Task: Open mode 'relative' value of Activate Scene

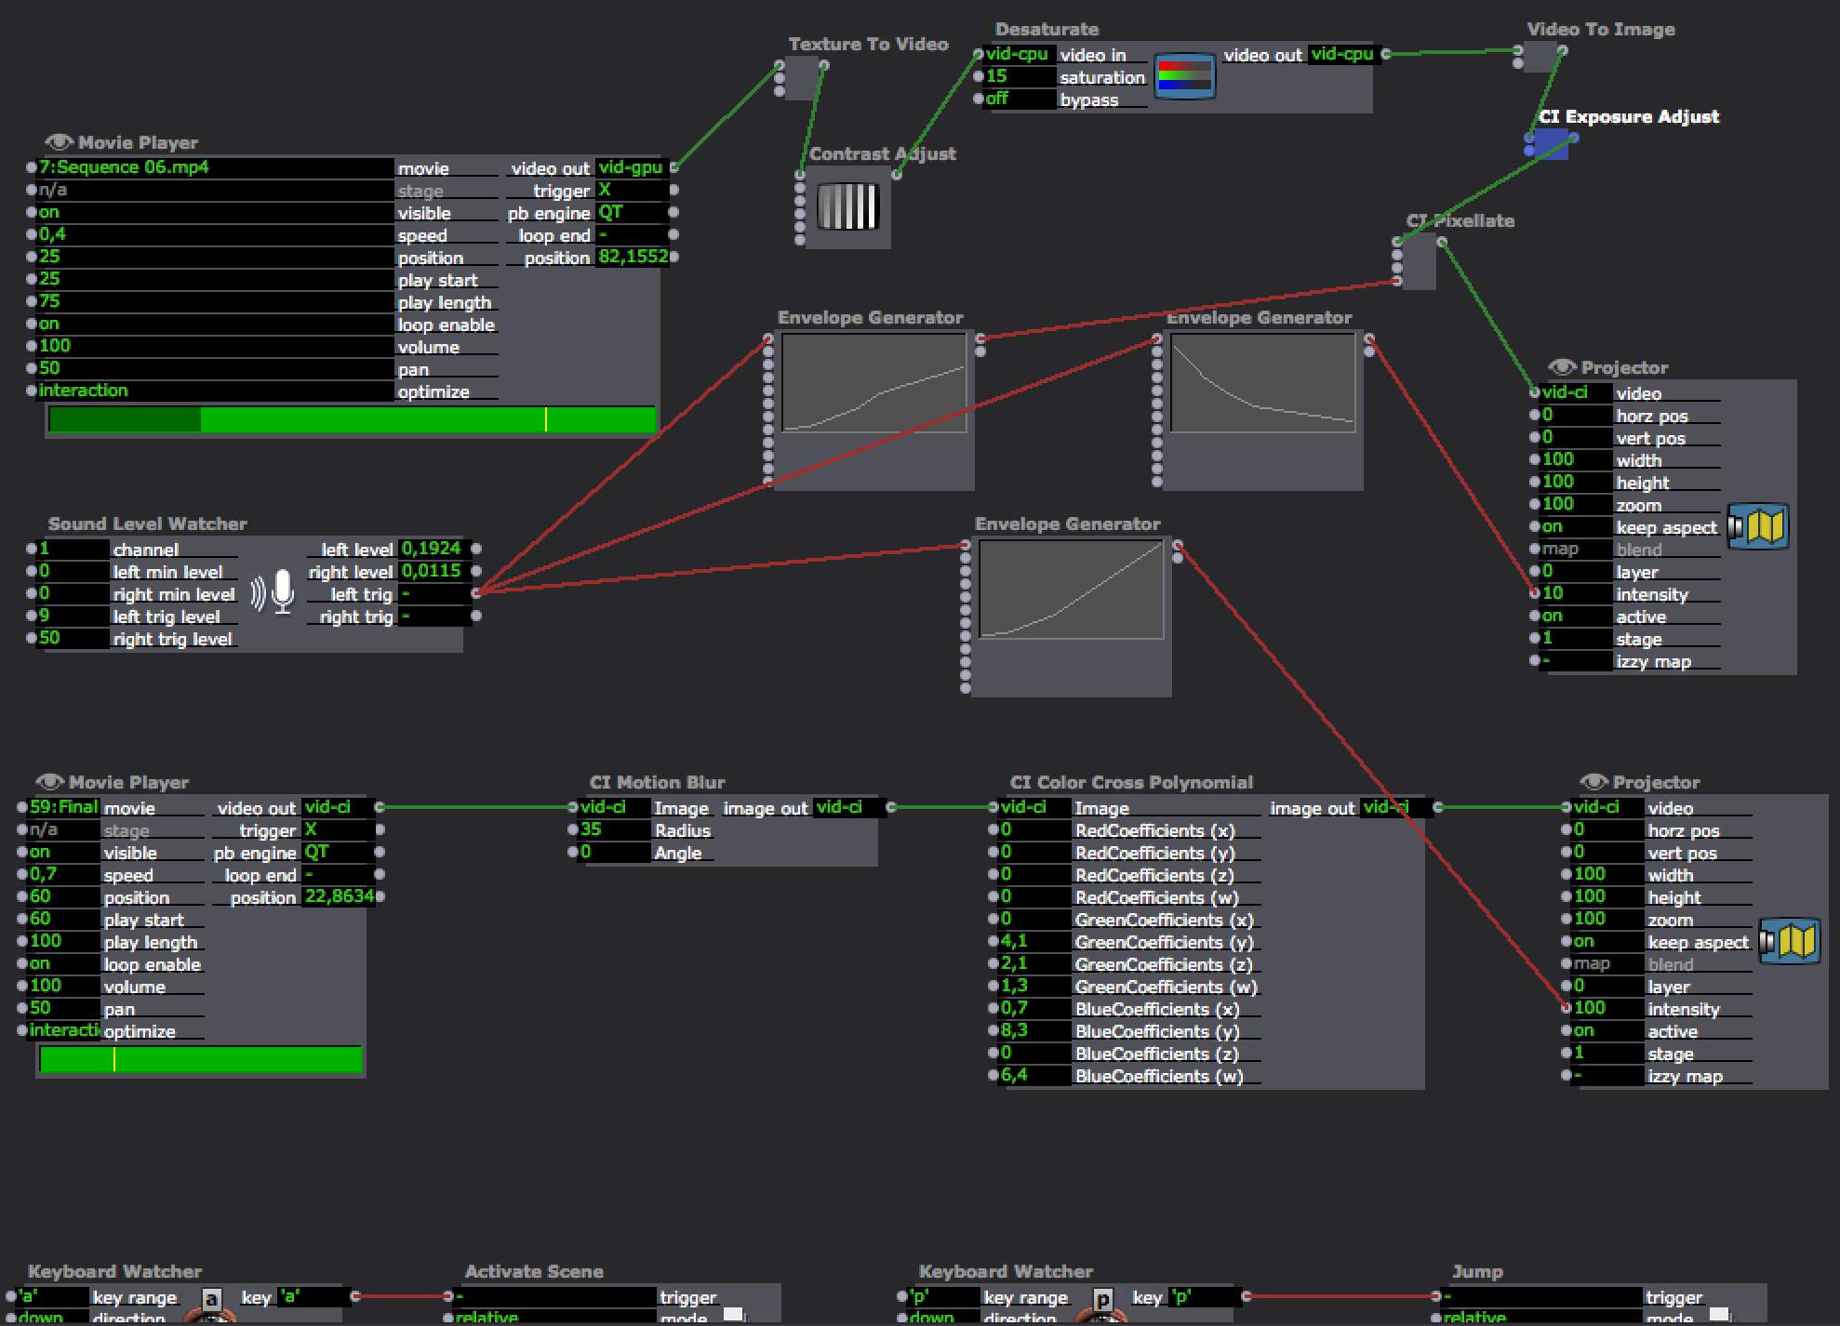Action: (554, 1318)
